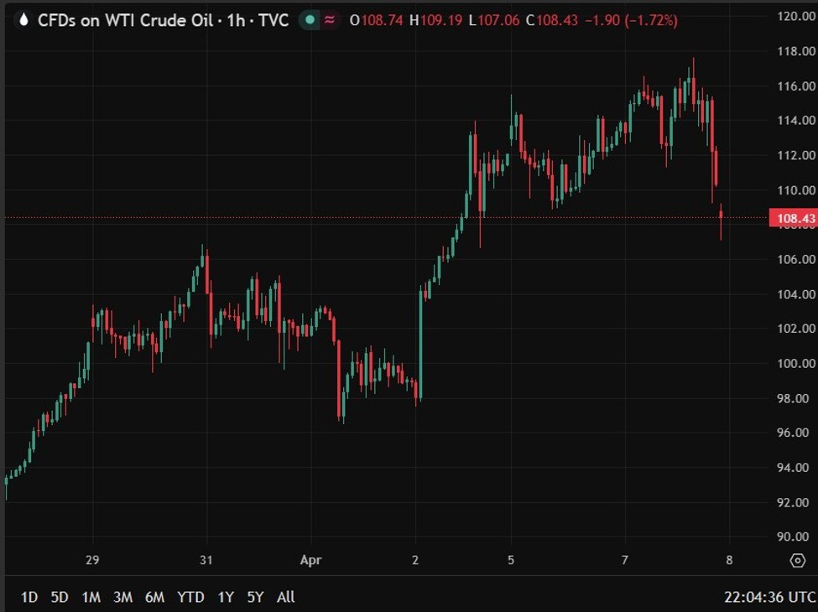This screenshot has height=612, width=818.
Task: Open timezone menu at 22:04:36 UTC
Action: (769, 597)
